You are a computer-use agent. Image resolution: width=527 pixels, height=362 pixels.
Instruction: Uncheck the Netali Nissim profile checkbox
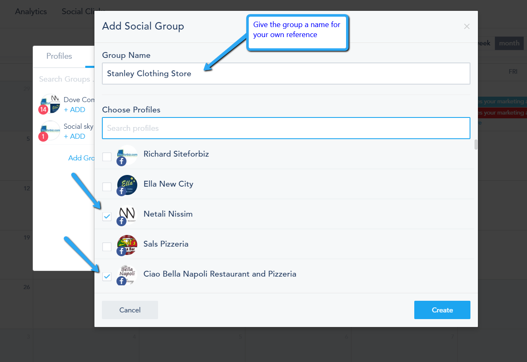tap(107, 217)
